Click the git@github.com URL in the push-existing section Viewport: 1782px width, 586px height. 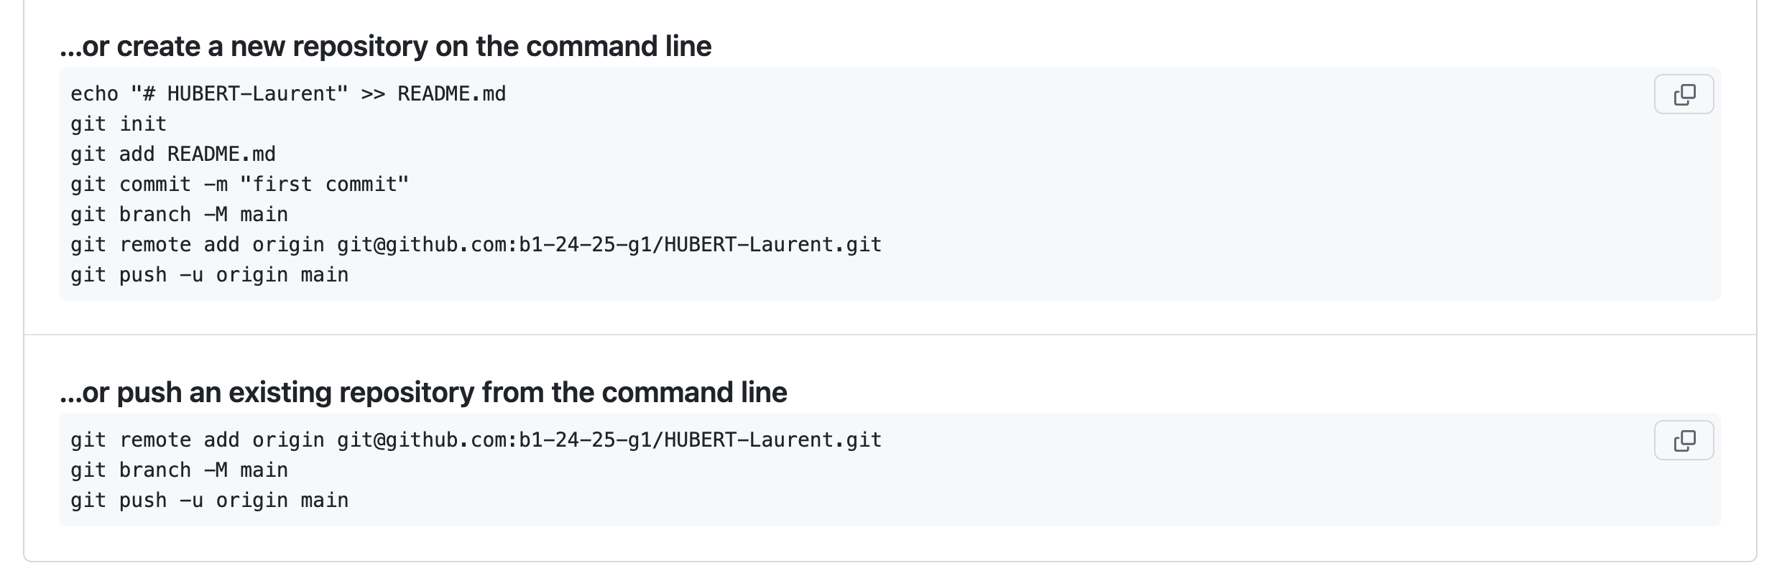click(609, 440)
